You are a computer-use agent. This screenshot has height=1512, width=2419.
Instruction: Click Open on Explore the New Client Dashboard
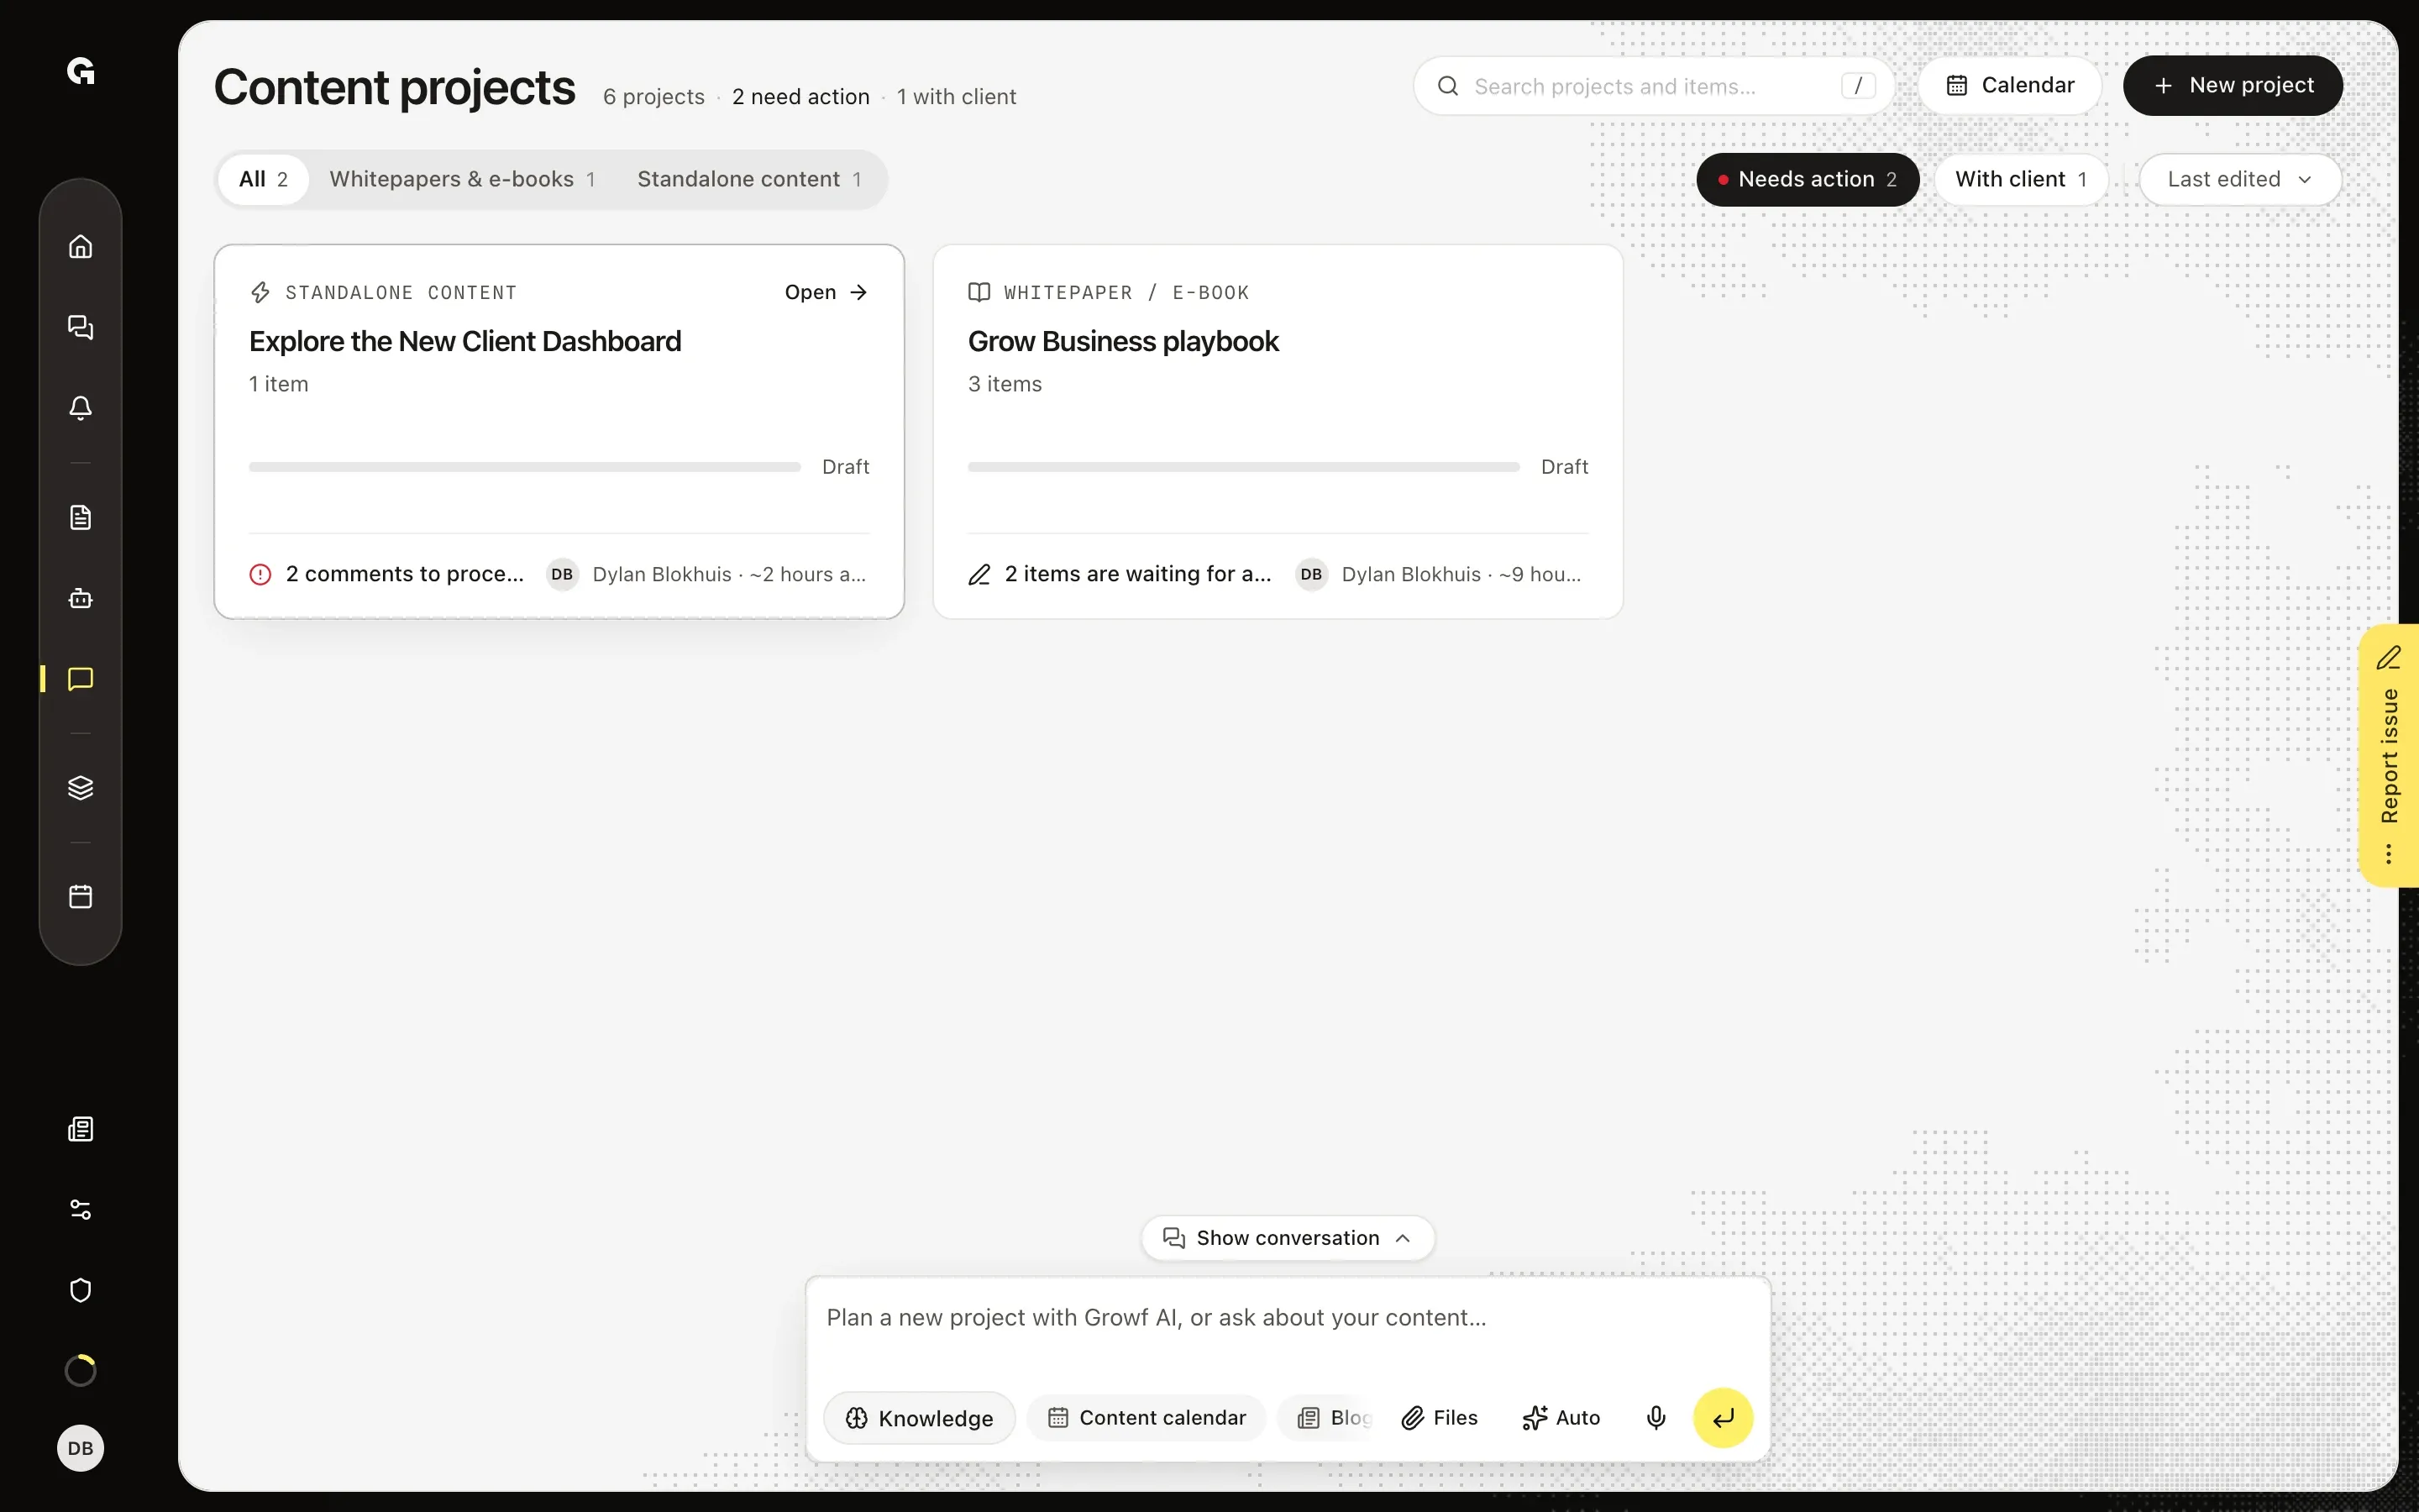tap(826, 293)
